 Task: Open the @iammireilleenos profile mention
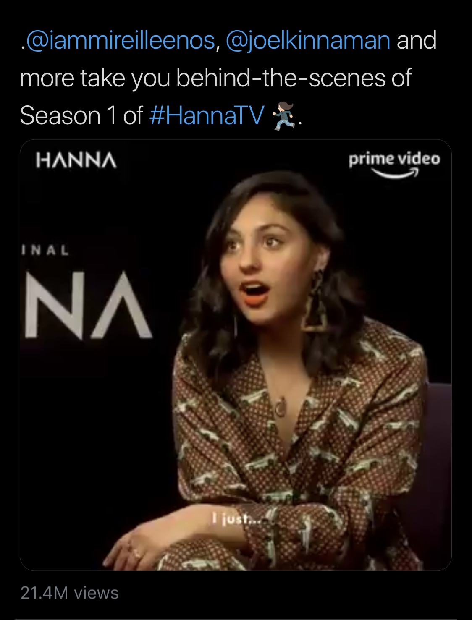[x=120, y=41]
